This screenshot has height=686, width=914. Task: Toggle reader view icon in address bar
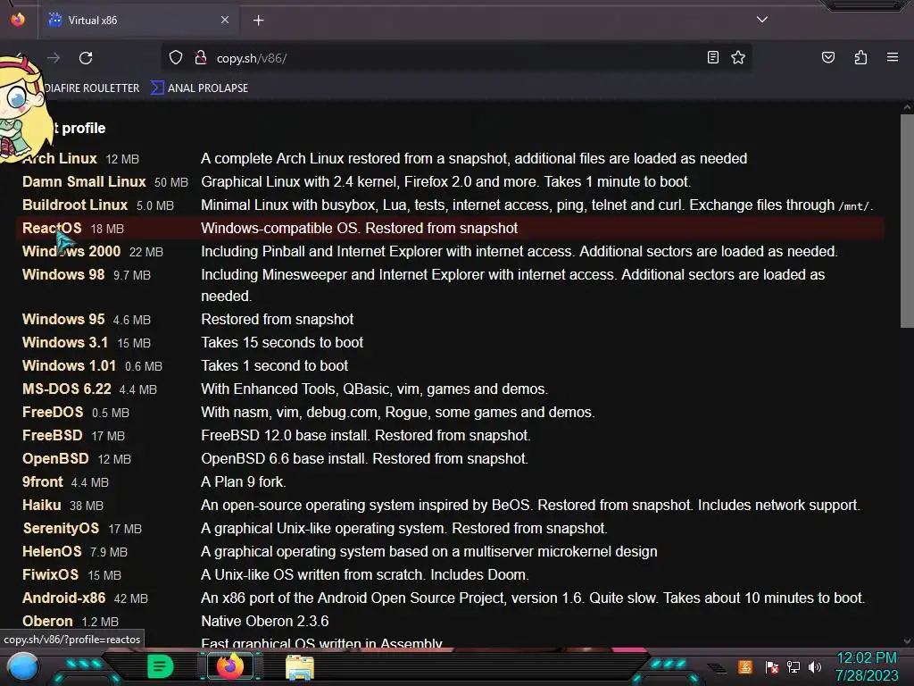pyautogui.click(x=712, y=57)
